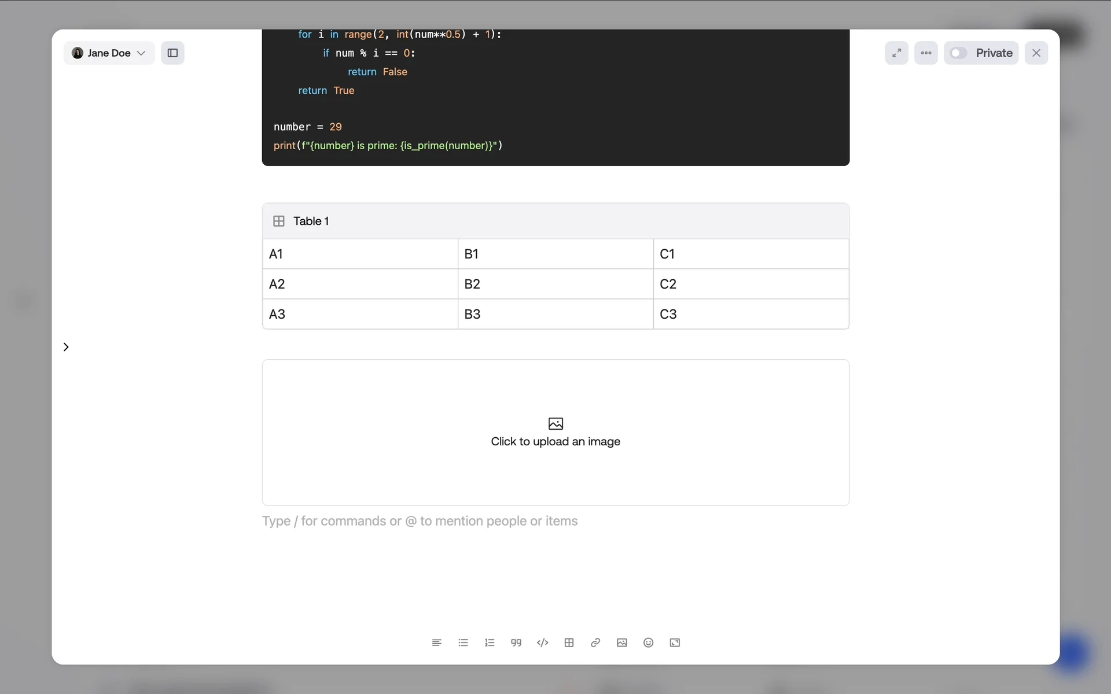Viewport: 1111px width, 694px height.
Task: Click the bulleted list icon
Action: pyautogui.click(x=463, y=643)
